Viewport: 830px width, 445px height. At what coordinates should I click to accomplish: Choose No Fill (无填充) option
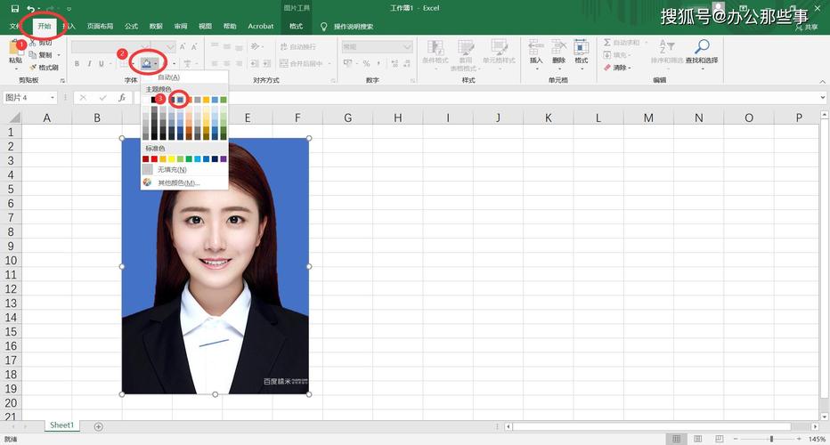click(171, 169)
